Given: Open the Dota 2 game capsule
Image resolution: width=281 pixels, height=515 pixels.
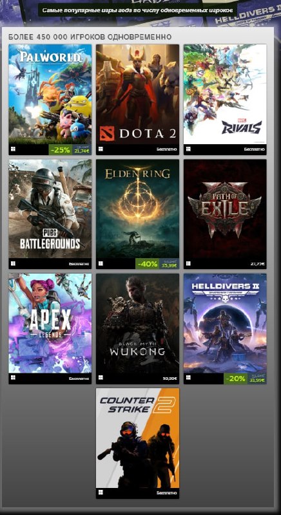Looking at the screenshot, I should (x=137, y=94).
